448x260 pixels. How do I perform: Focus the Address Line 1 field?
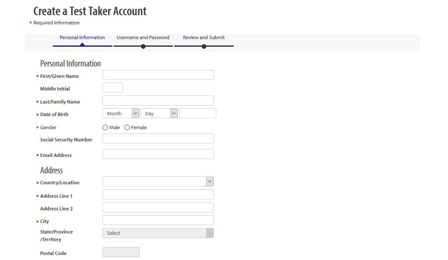[158, 195]
